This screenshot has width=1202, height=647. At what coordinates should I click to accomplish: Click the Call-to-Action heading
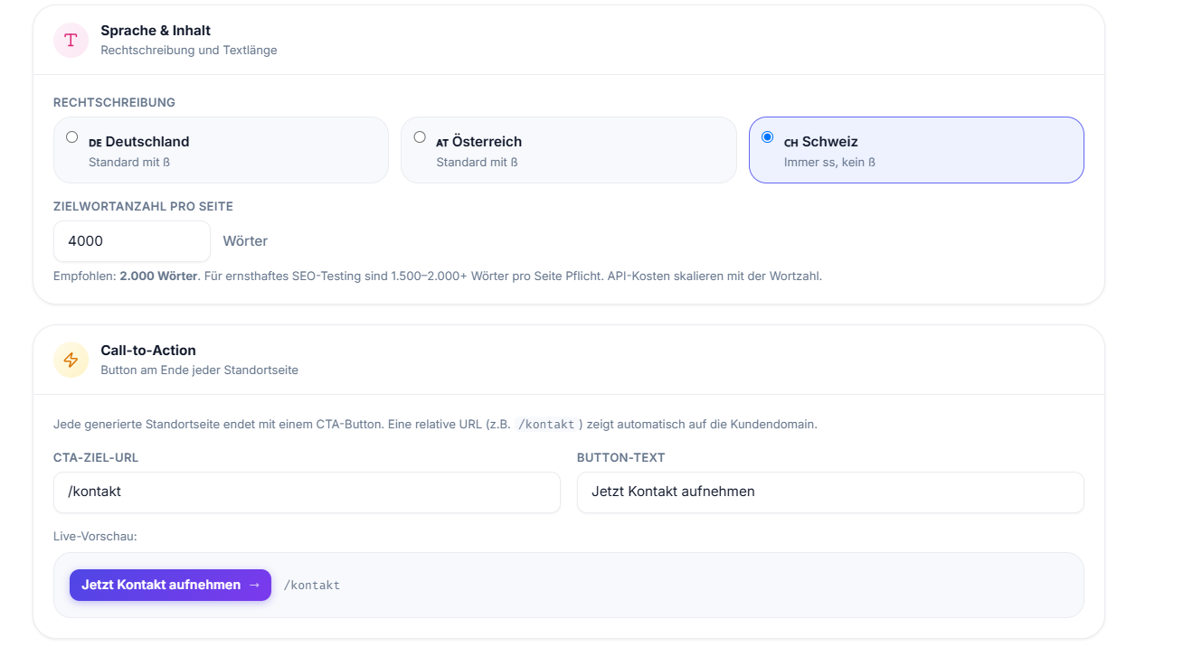(148, 351)
